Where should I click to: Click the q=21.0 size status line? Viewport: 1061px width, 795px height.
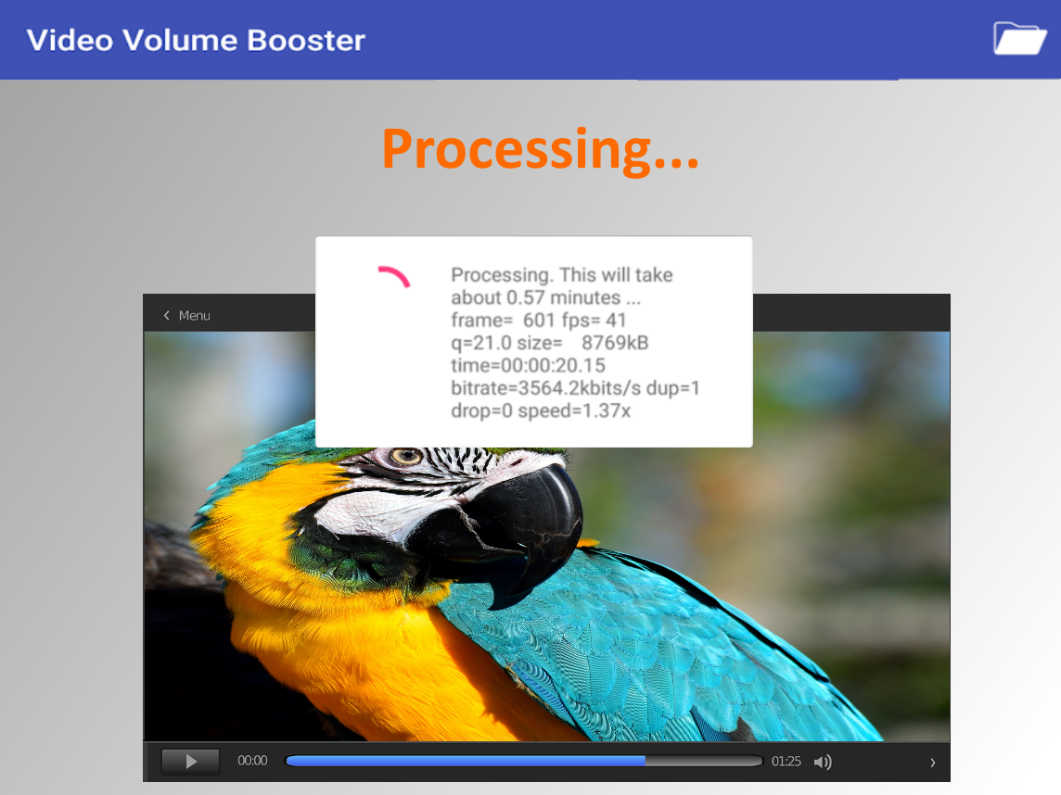(x=549, y=343)
